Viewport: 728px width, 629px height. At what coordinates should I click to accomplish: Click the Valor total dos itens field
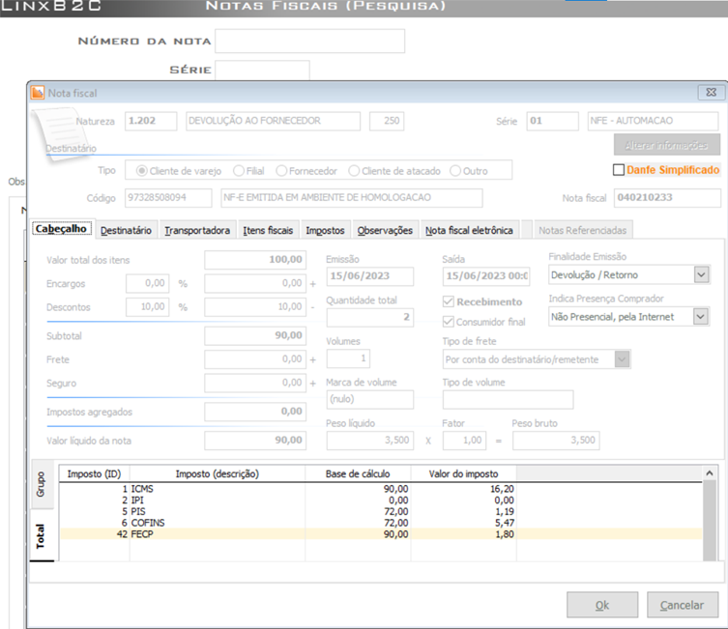pyautogui.click(x=255, y=260)
